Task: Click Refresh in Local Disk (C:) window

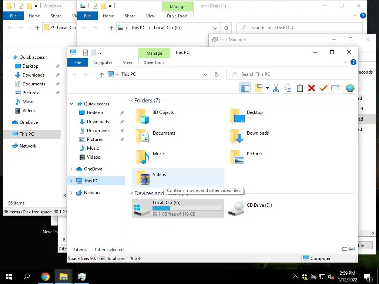Action: tap(226, 28)
